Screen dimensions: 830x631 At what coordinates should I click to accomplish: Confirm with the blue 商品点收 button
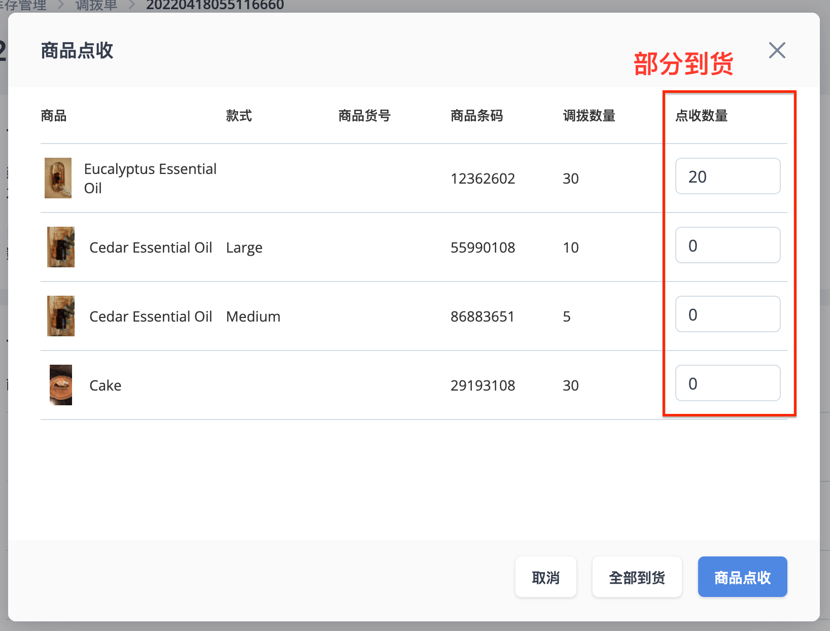click(742, 577)
